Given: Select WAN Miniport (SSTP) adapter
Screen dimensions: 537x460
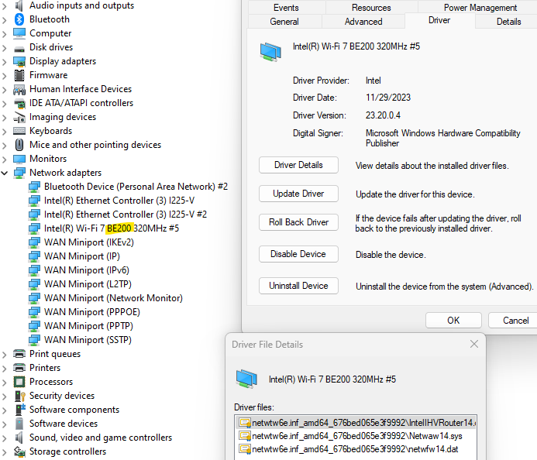Looking at the screenshot, I should (88, 340).
